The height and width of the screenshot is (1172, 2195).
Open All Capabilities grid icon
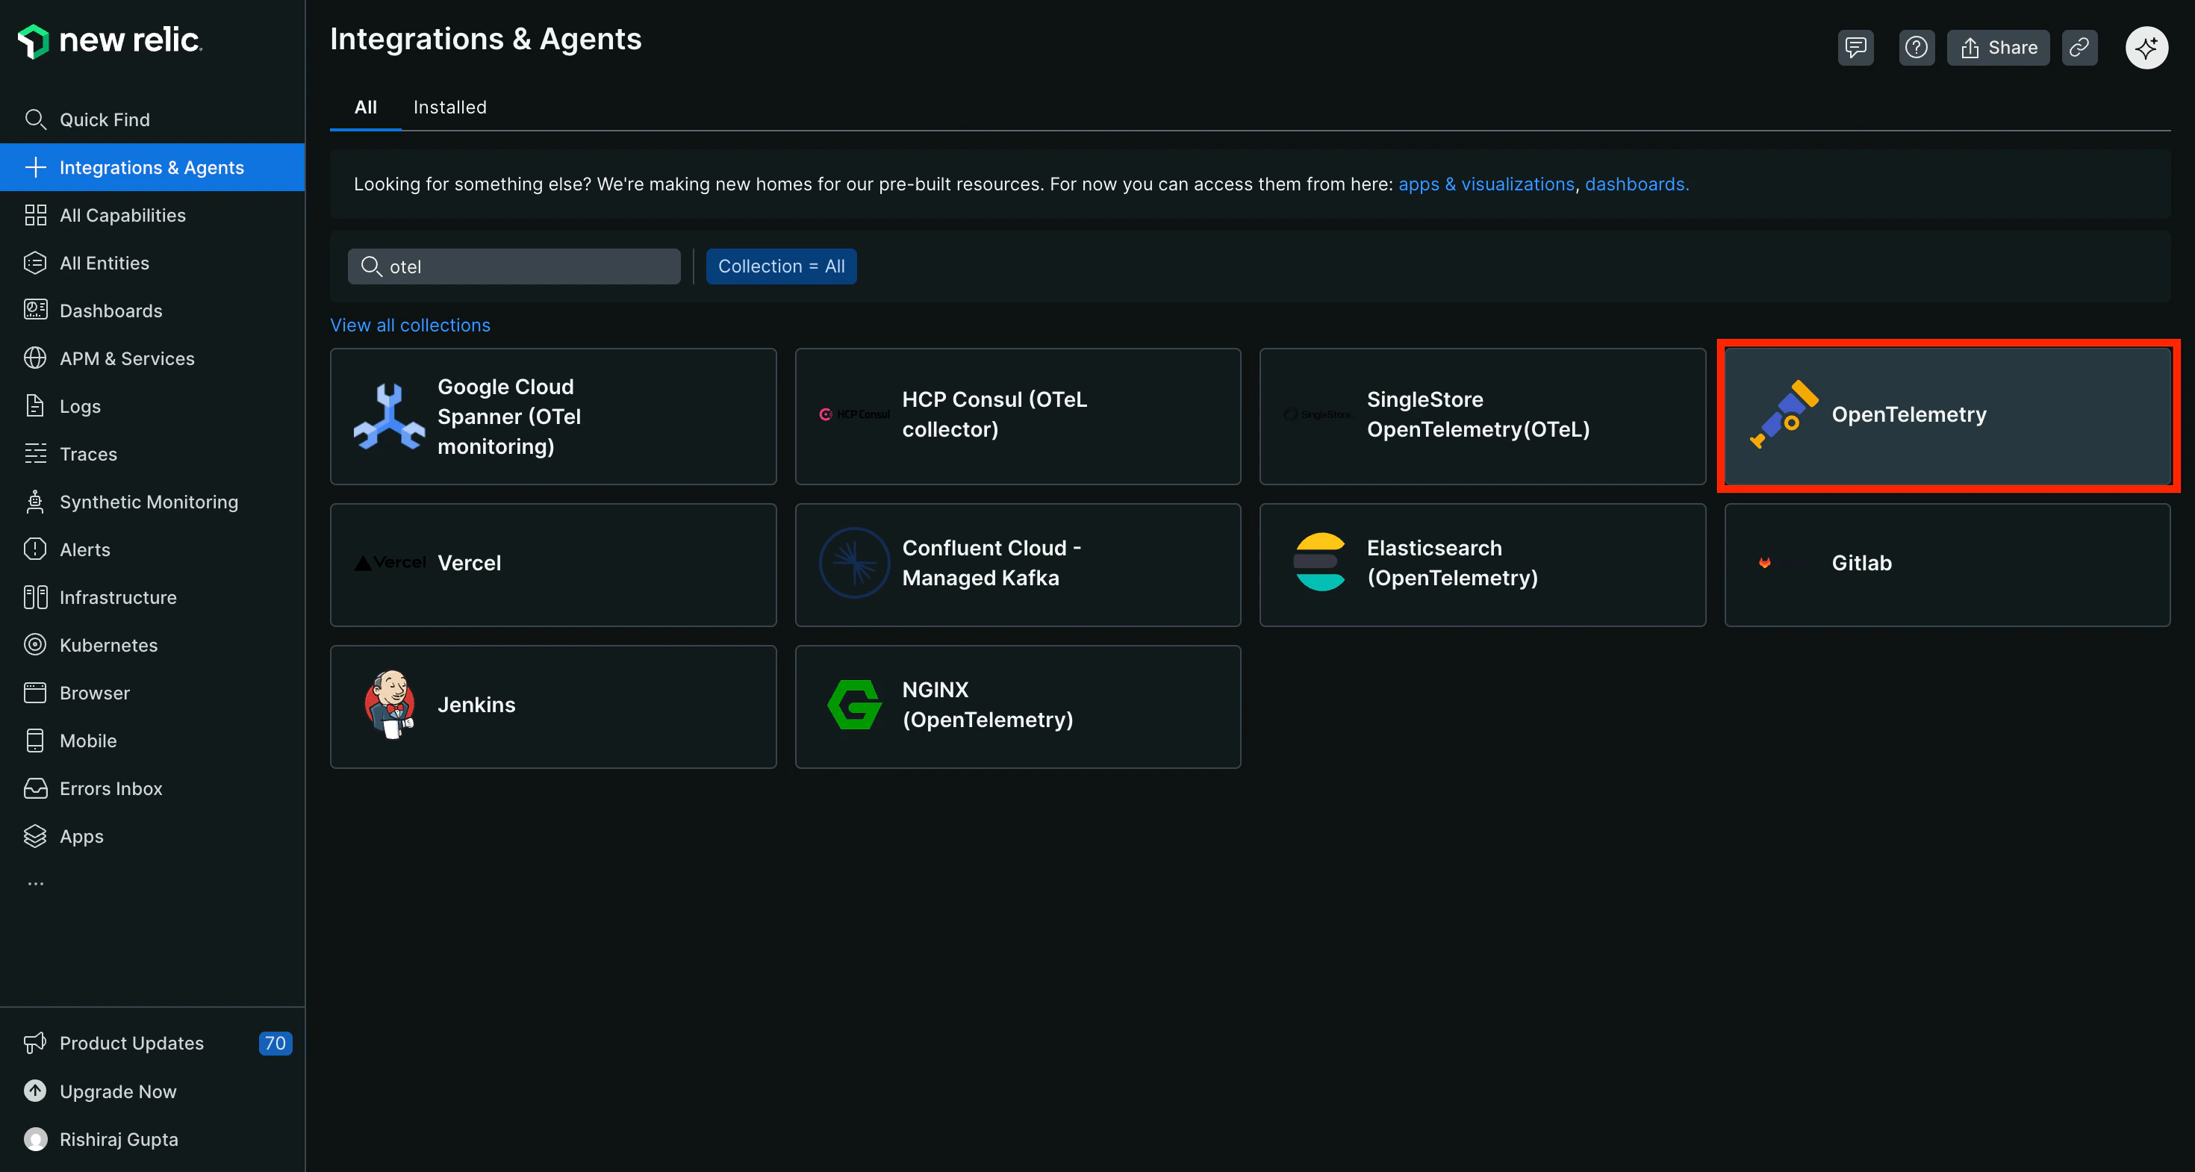coord(35,215)
